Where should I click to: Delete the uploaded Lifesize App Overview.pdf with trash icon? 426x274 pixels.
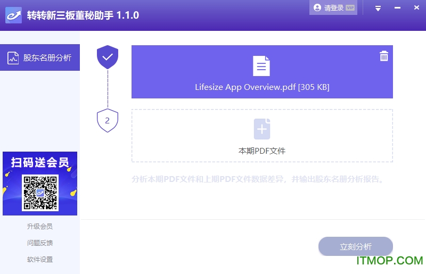(x=384, y=56)
